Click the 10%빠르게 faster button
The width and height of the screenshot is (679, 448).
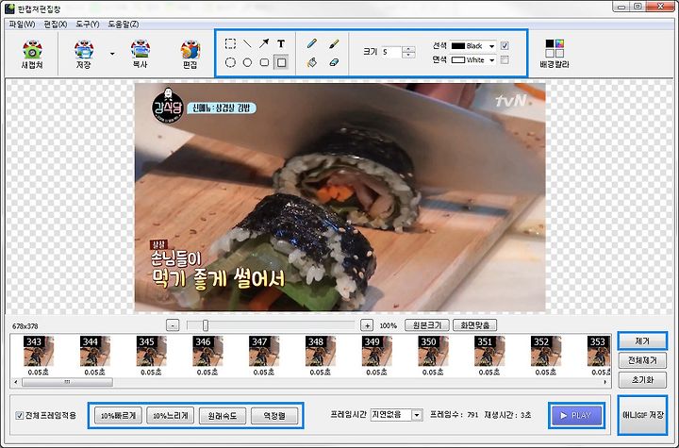(x=118, y=416)
